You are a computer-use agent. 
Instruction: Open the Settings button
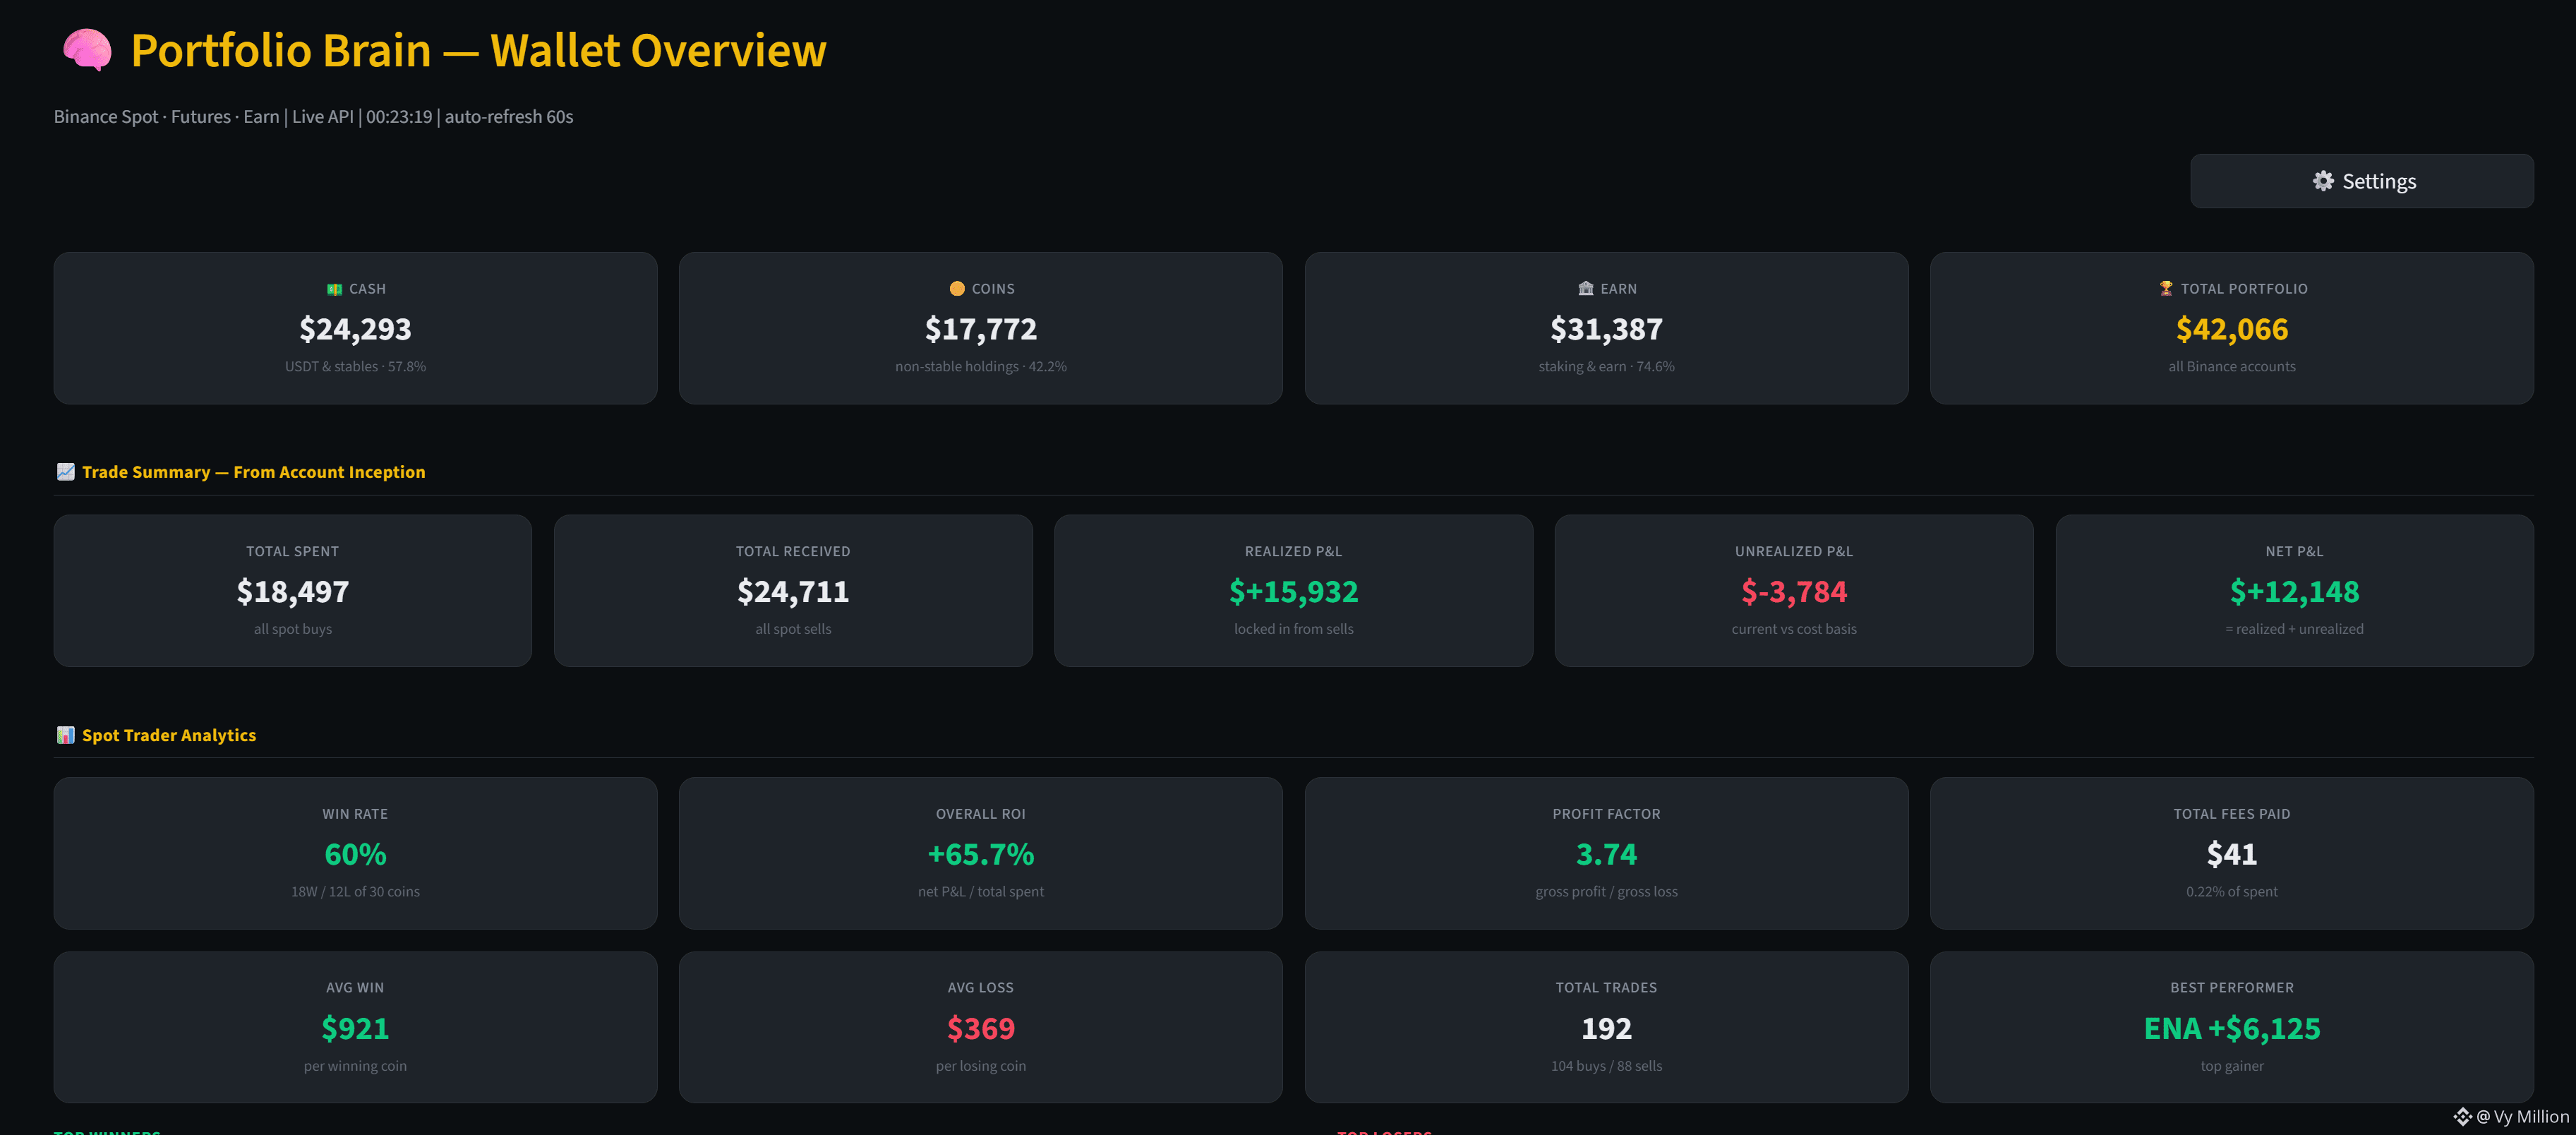(x=2361, y=181)
